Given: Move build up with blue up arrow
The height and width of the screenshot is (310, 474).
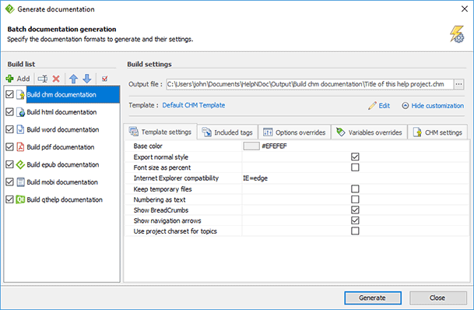Looking at the screenshot, I should (73, 79).
